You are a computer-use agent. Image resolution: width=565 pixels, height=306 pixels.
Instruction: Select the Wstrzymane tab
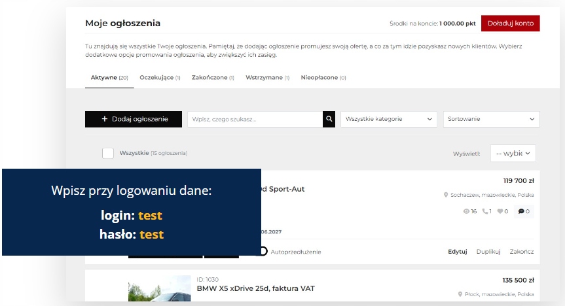(267, 77)
